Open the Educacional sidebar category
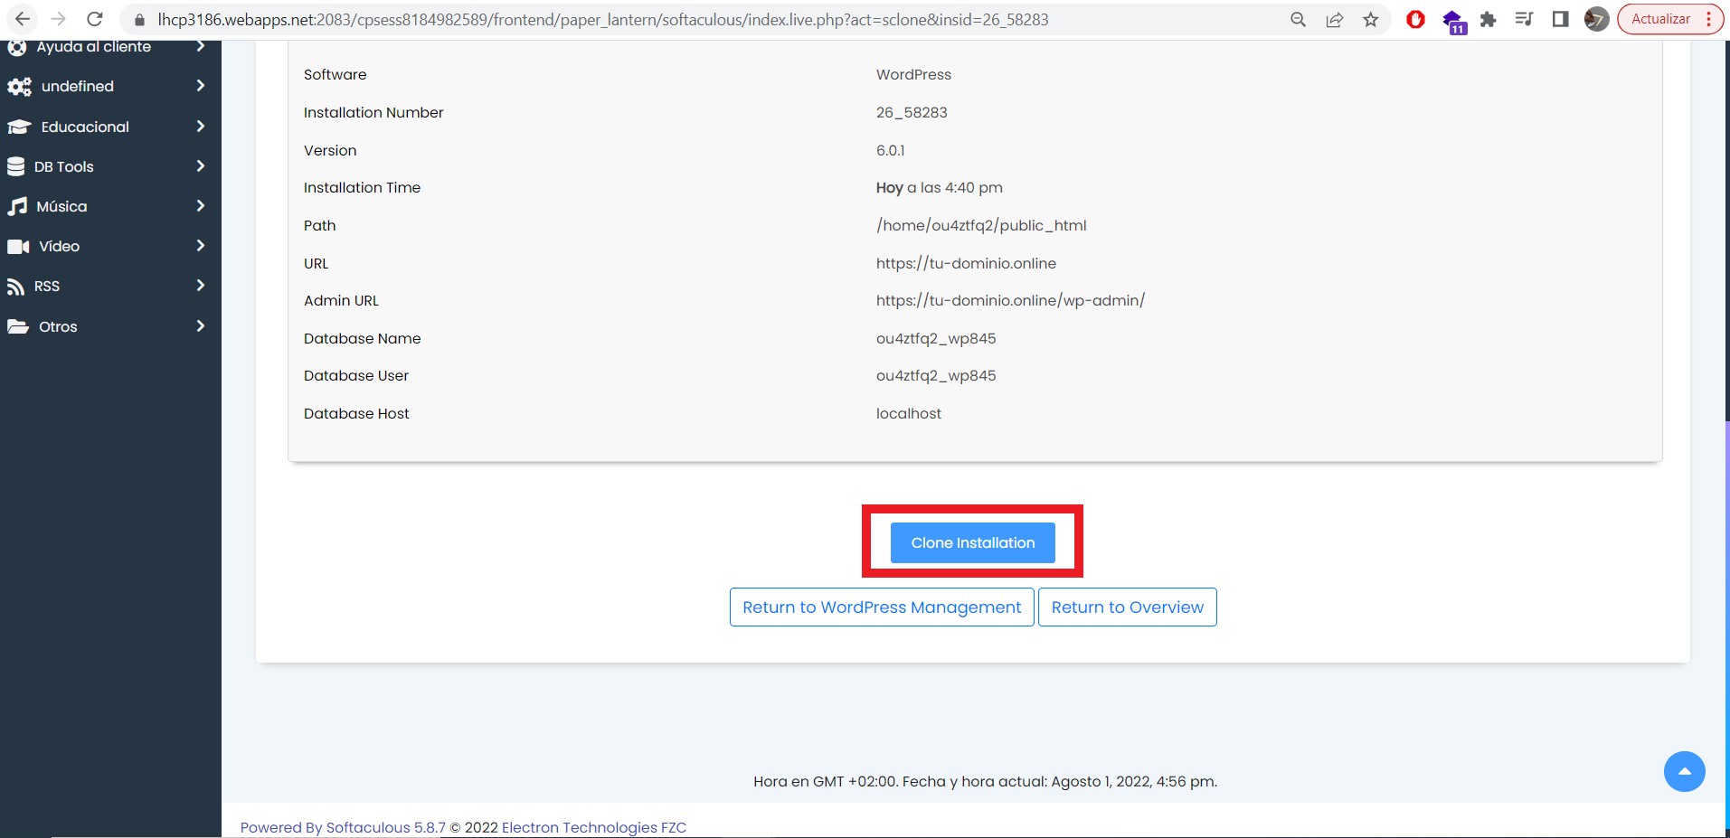 pos(110,127)
